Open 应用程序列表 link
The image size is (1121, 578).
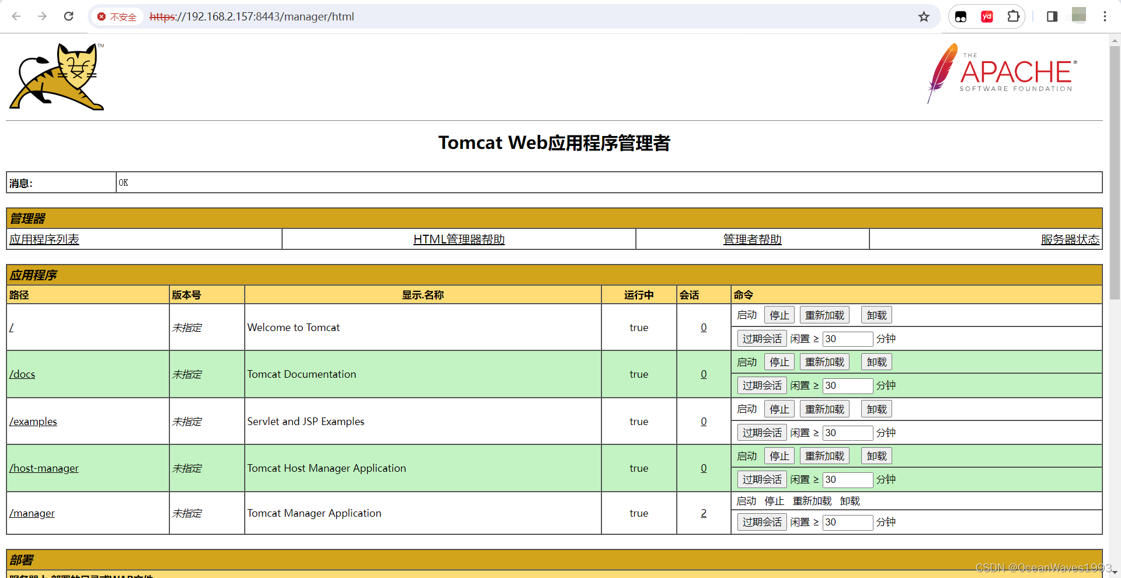pyautogui.click(x=44, y=239)
